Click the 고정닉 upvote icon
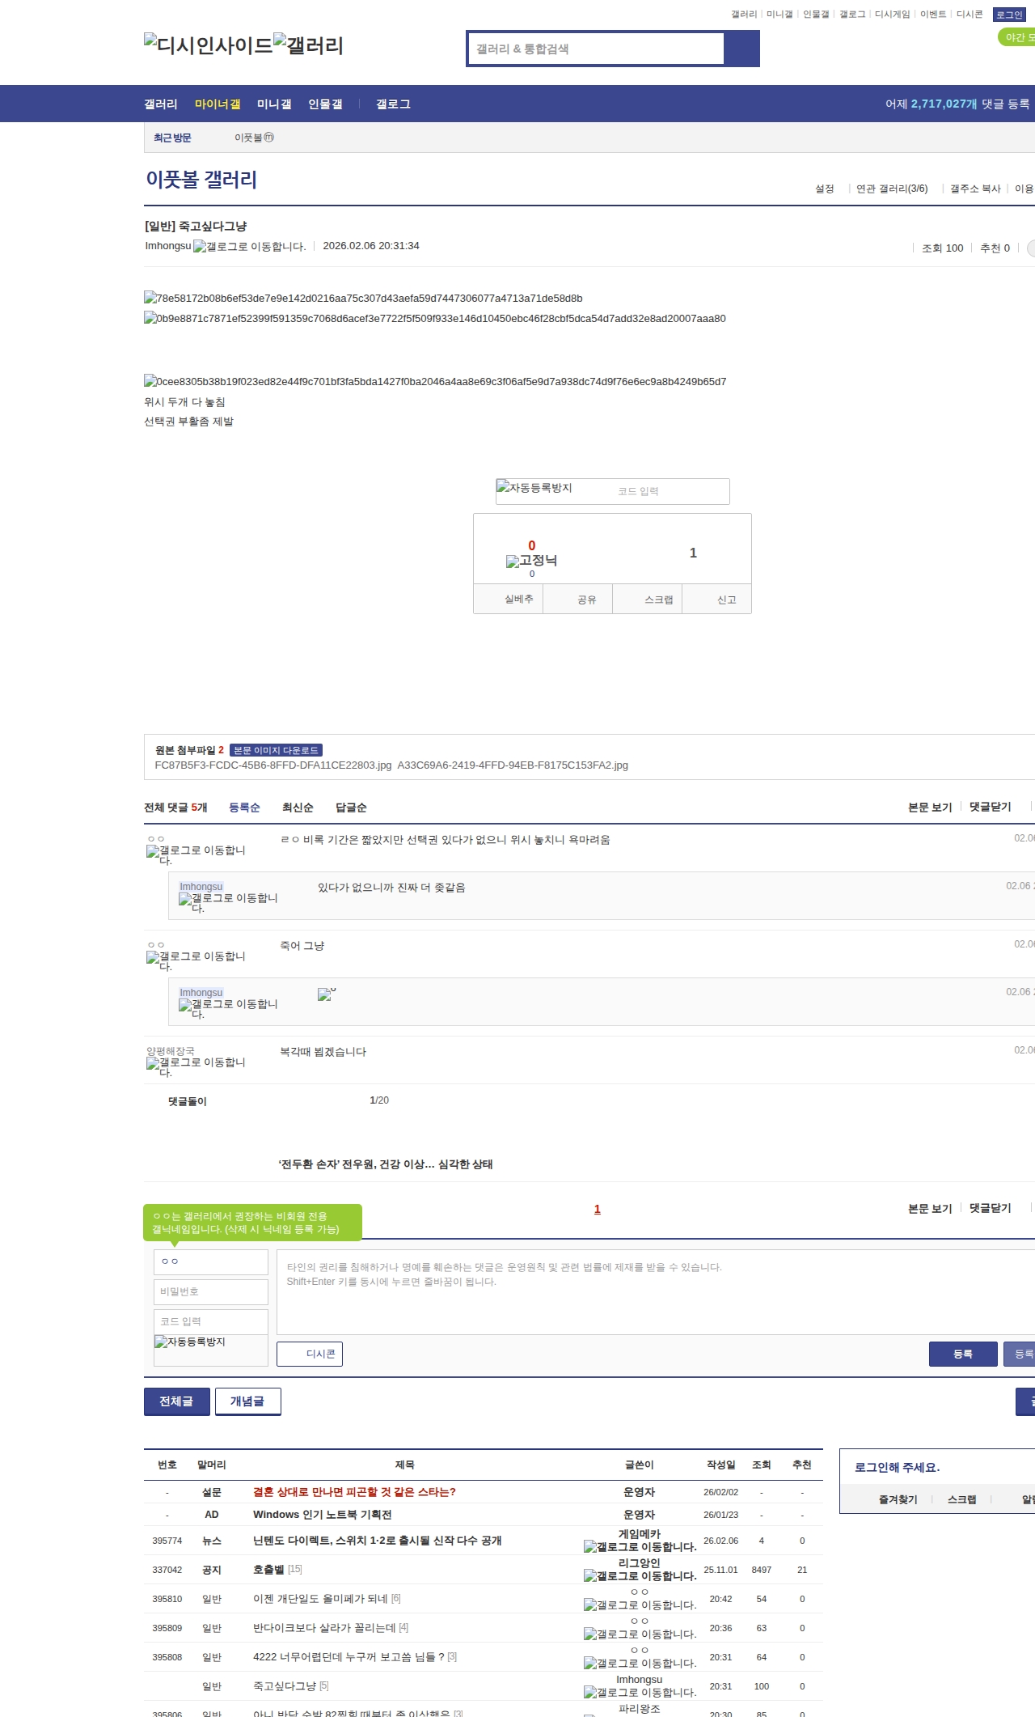Image resolution: width=1035 pixels, height=1717 pixels. 531,561
